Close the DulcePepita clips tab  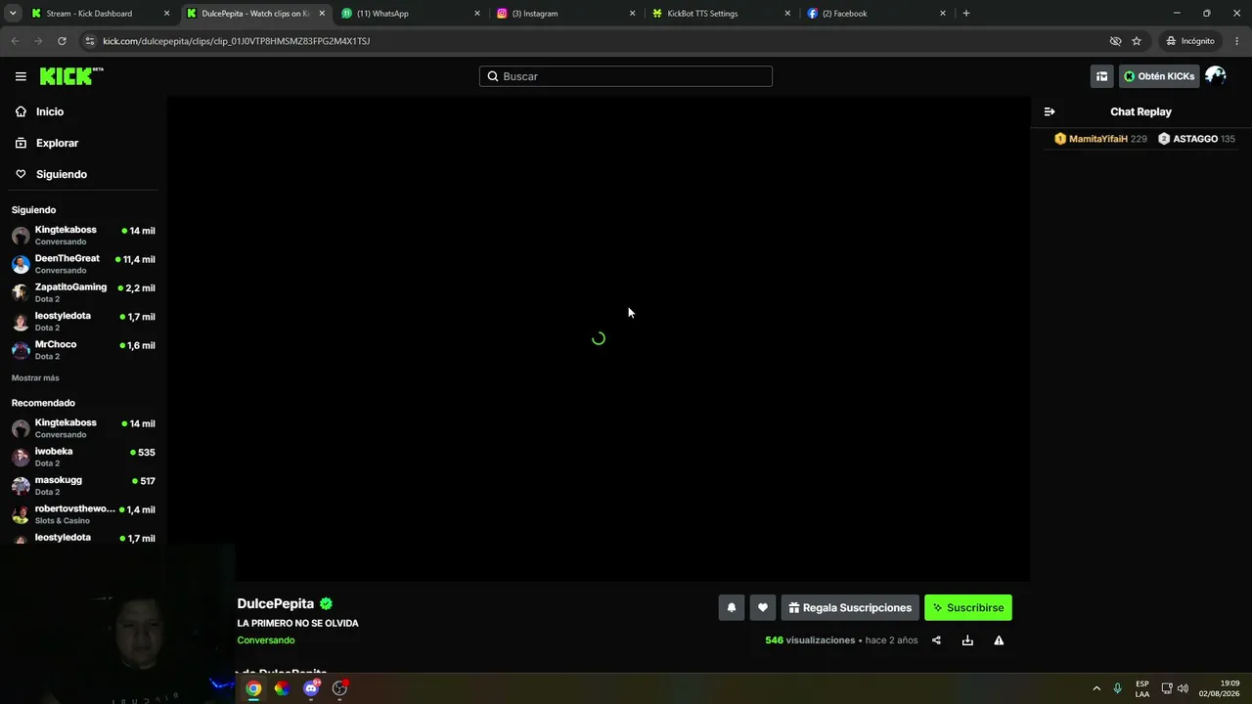click(322, 14)
